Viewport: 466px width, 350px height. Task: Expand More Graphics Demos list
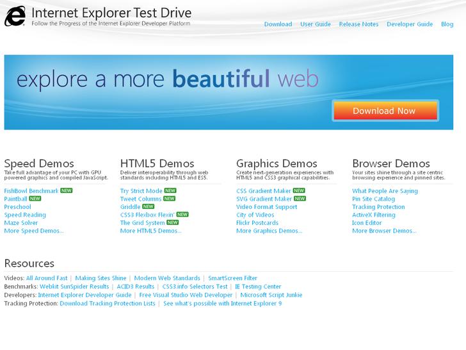(x=269, y=231)
